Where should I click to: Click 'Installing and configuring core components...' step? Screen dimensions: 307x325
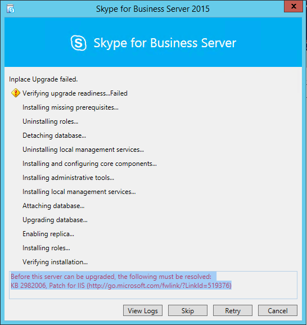[x=89, y=164]
